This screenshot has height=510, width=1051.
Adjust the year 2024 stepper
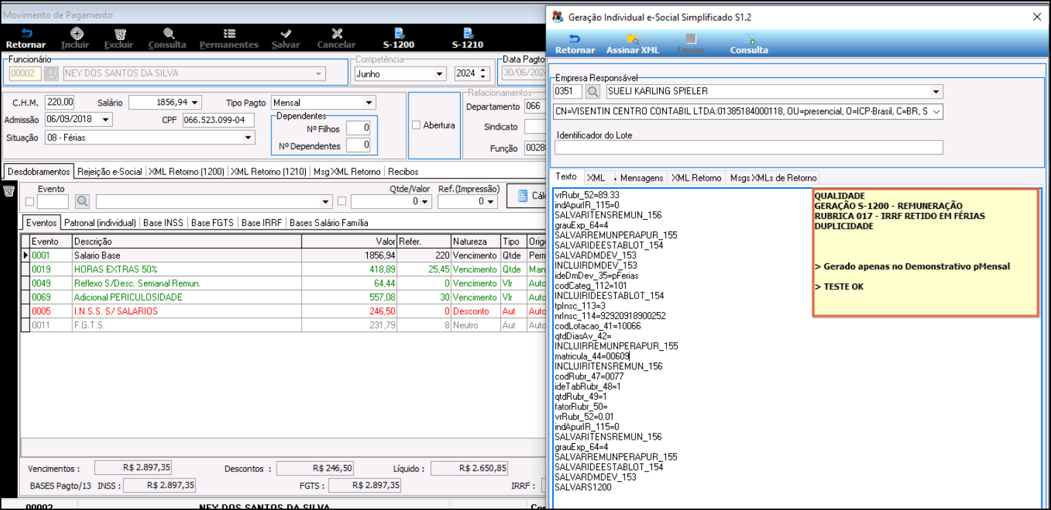[483, 74]
